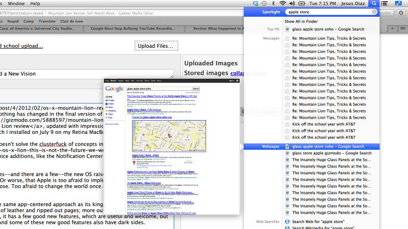408x229 pixels.
Task: Switch to the Google Must Stop Bullying YouTube tab
Action: point(133,28)
